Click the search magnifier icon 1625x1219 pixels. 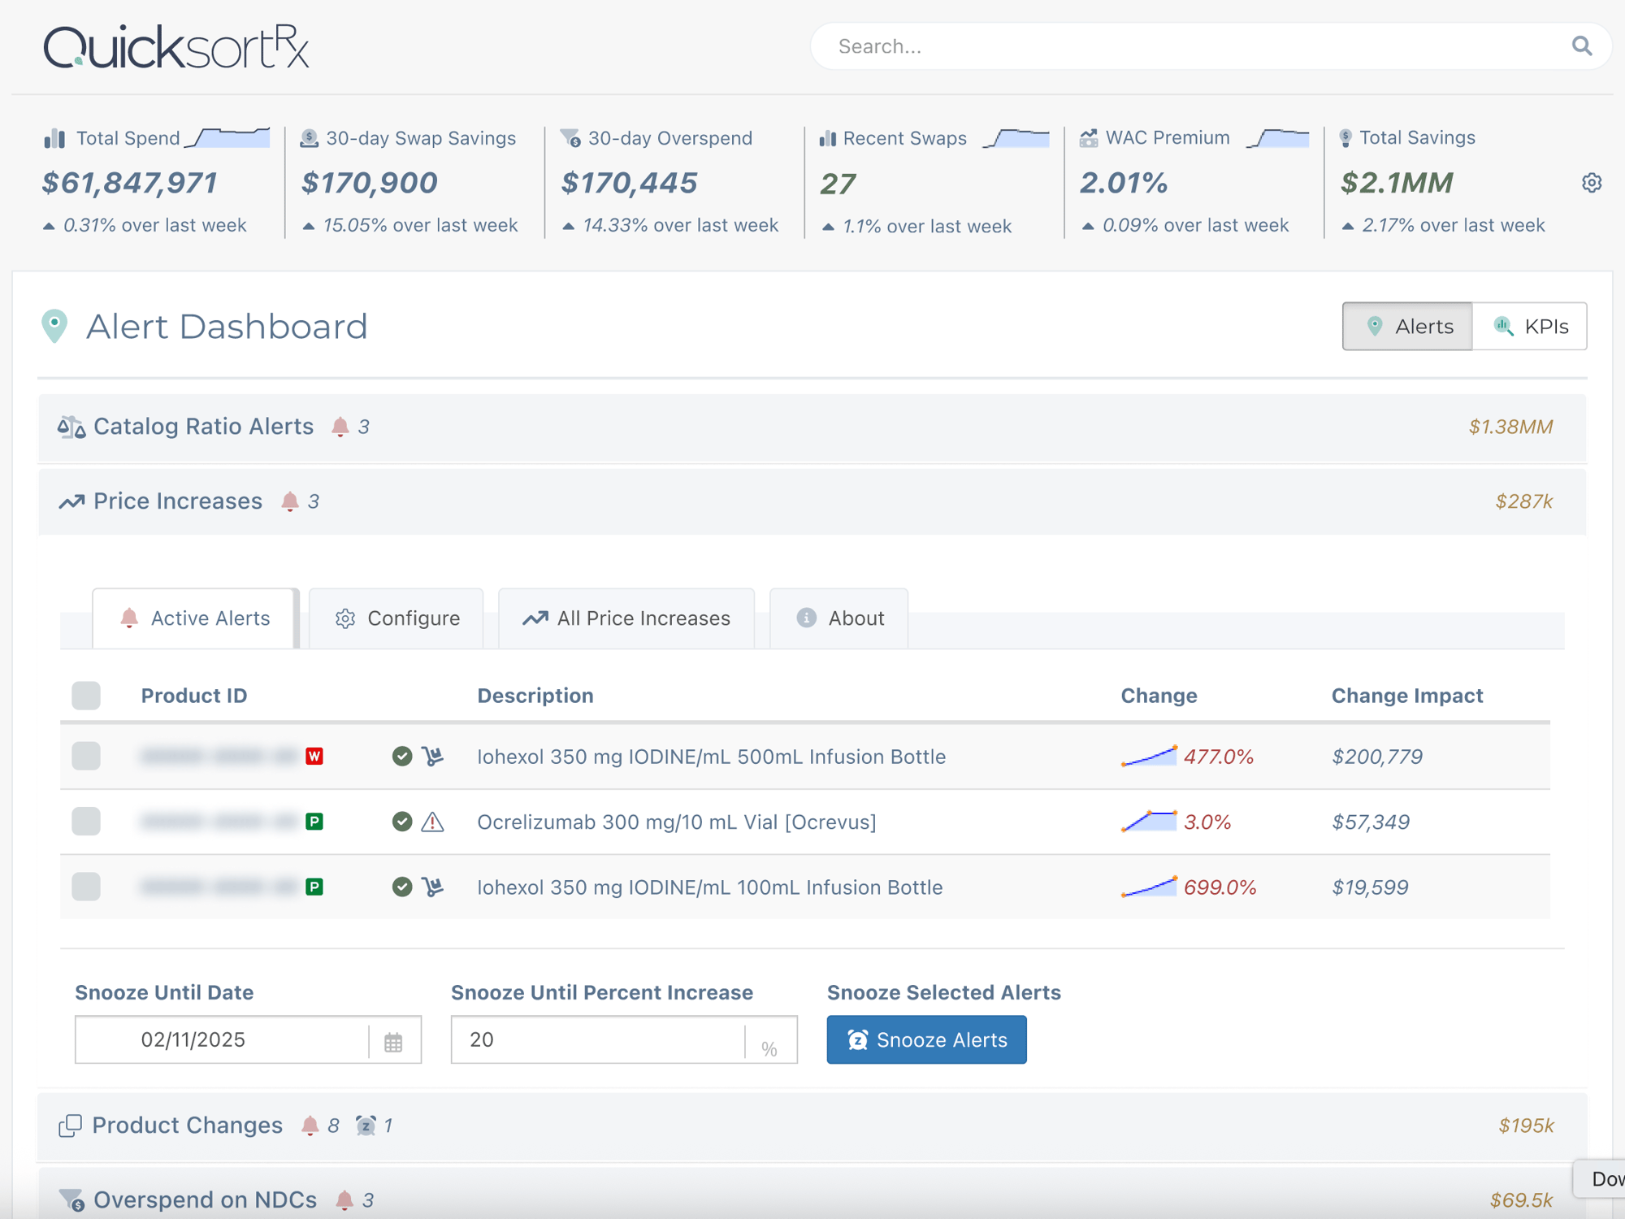click(x=1581, y=46)
